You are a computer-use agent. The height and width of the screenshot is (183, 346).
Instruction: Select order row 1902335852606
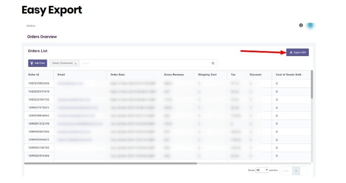[39, 83]
